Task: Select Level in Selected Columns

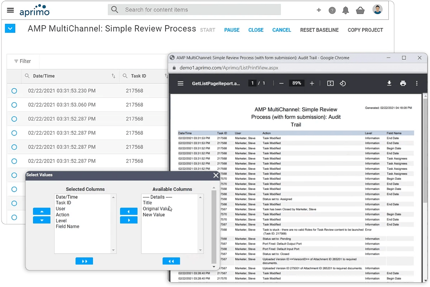Action: point(61,221)
